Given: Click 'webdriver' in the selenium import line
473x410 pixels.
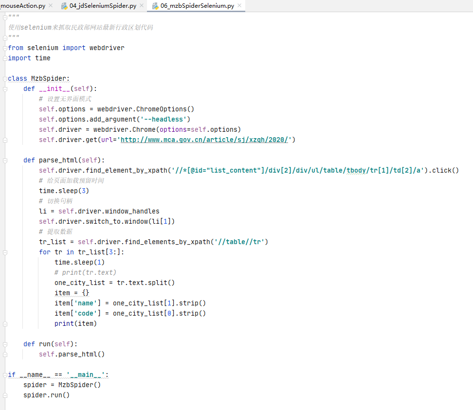Looking at the screenshot, I should click(107, 48).
